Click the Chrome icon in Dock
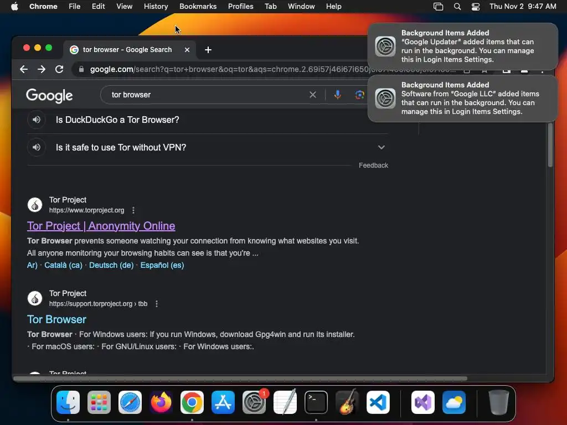 [x=192, y=402]
